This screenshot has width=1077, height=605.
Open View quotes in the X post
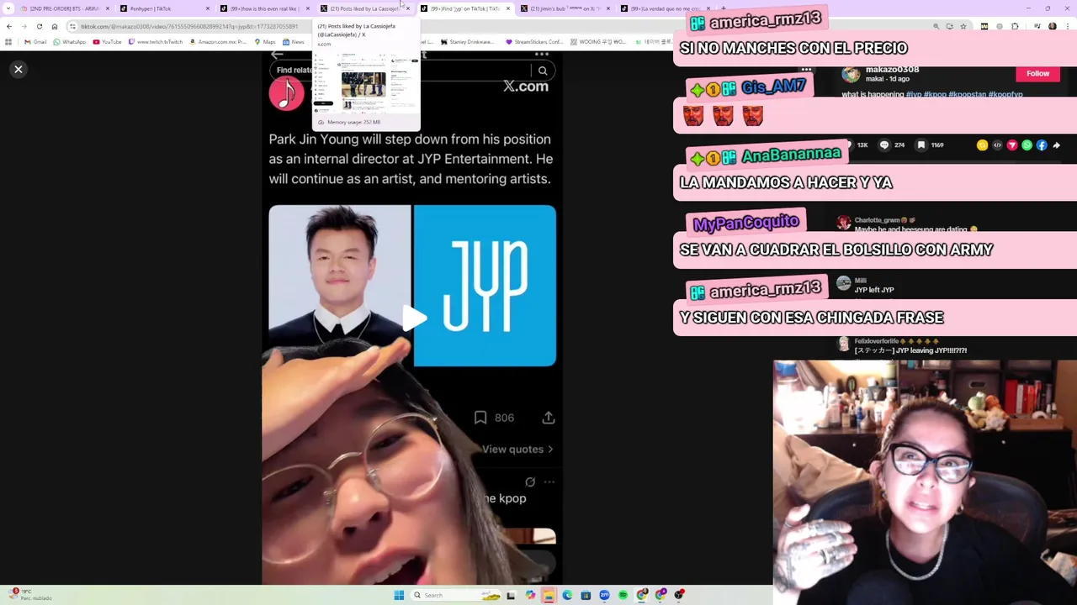[517, 450]
